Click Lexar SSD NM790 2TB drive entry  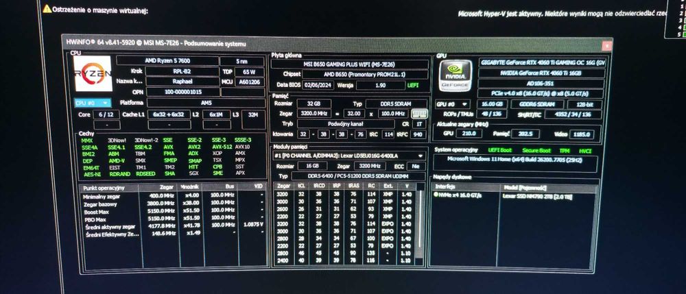(538, 196)
